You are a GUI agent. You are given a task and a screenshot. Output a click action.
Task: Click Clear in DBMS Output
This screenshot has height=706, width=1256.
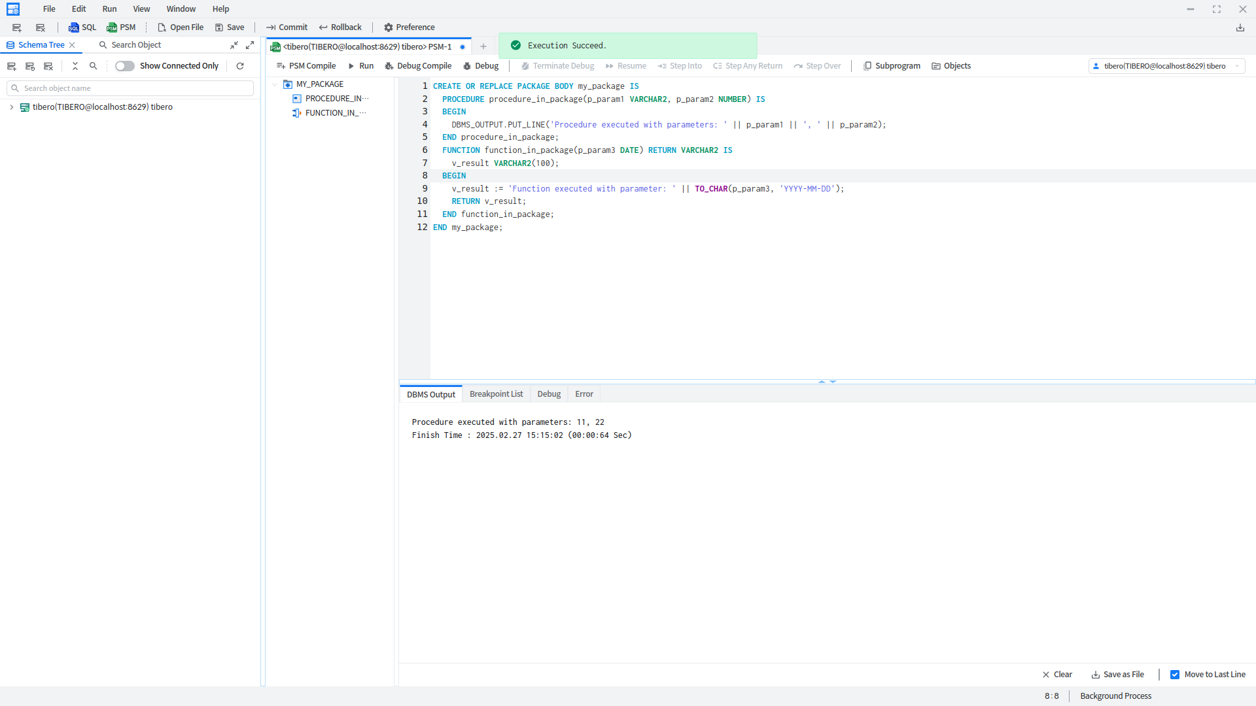(x=1056, y=675)
